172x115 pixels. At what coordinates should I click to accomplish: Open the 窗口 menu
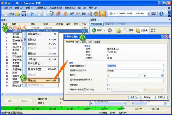[x=82, y=8]
